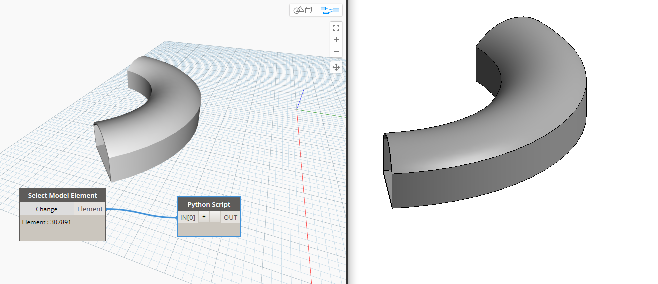This screenshot has width=658, height=284.
Task: Select the Select Model Element node title
Action: 62,195
